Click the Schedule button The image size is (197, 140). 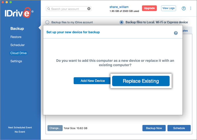tap(179, 128)
